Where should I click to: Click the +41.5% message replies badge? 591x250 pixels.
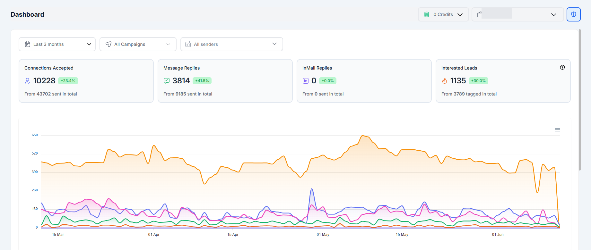(202, 81)
